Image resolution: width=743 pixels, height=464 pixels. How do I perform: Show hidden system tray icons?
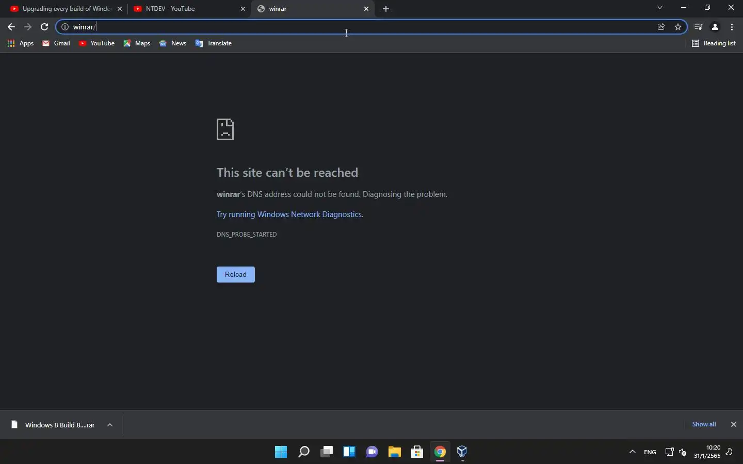[633, 453]
